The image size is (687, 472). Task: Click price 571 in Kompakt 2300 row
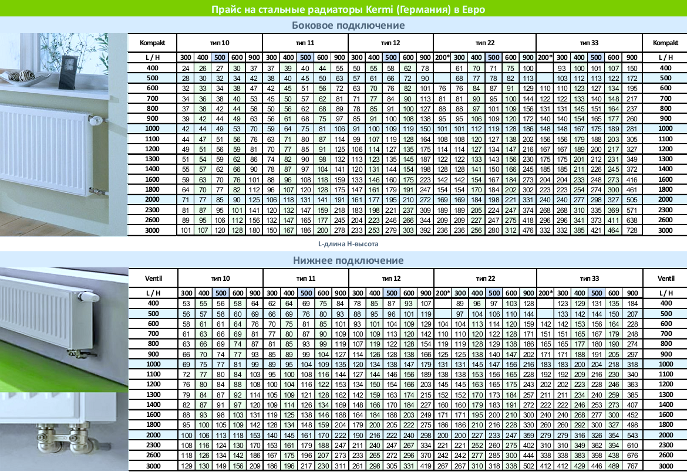pyautogui.click(x=632, y=210)
